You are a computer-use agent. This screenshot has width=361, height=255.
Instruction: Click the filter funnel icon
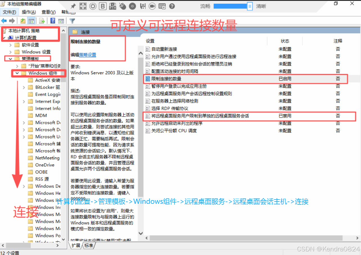(x=72, y=21)
